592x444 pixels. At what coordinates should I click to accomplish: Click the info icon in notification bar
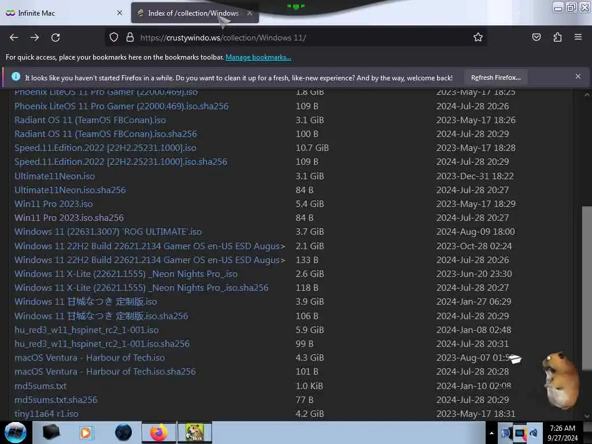(x=16, y=77)
